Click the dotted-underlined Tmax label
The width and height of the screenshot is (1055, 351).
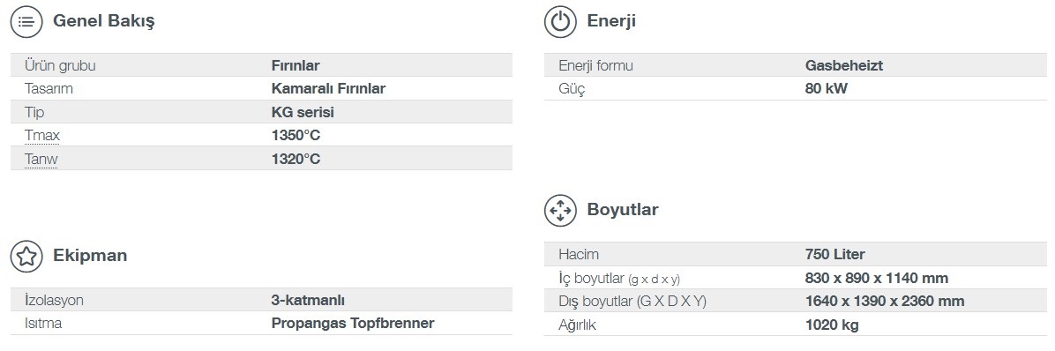pyautogui.click(x=42, y=135)
